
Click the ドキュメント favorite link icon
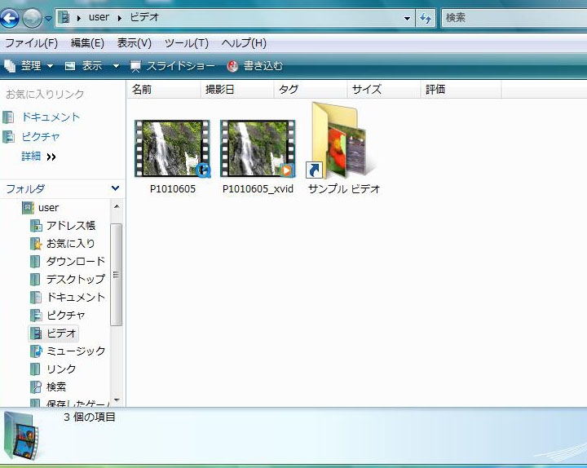(9, 117)
